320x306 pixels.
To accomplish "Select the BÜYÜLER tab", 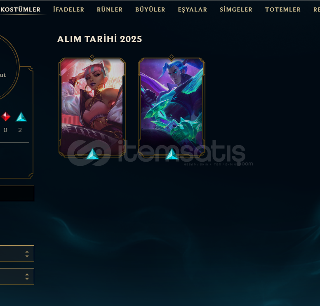I will pos(150,9).
